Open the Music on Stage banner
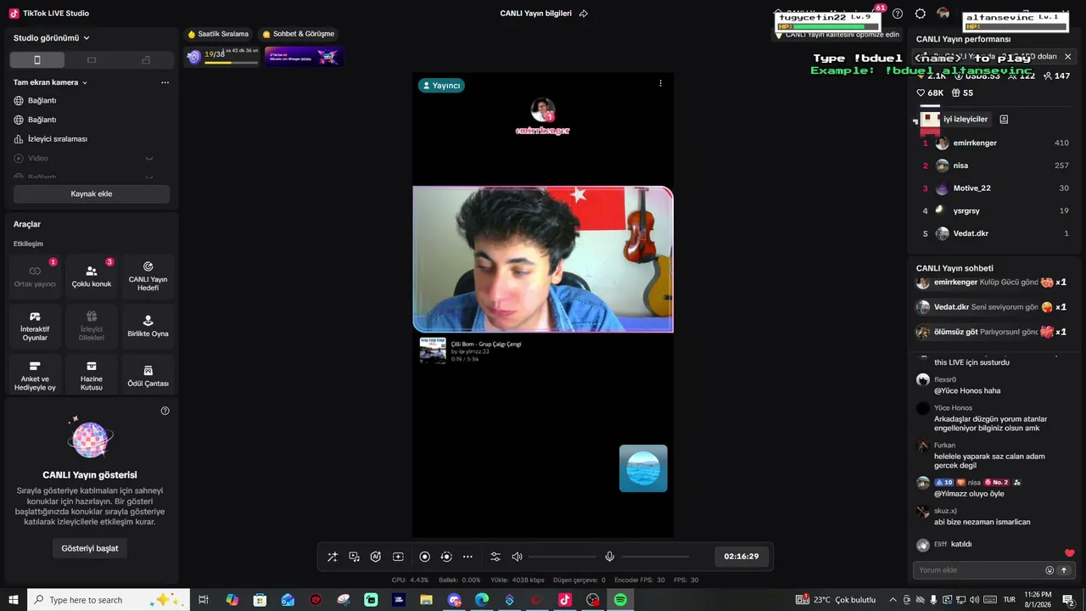This screenshot has height=611, width=1086. 303,56
